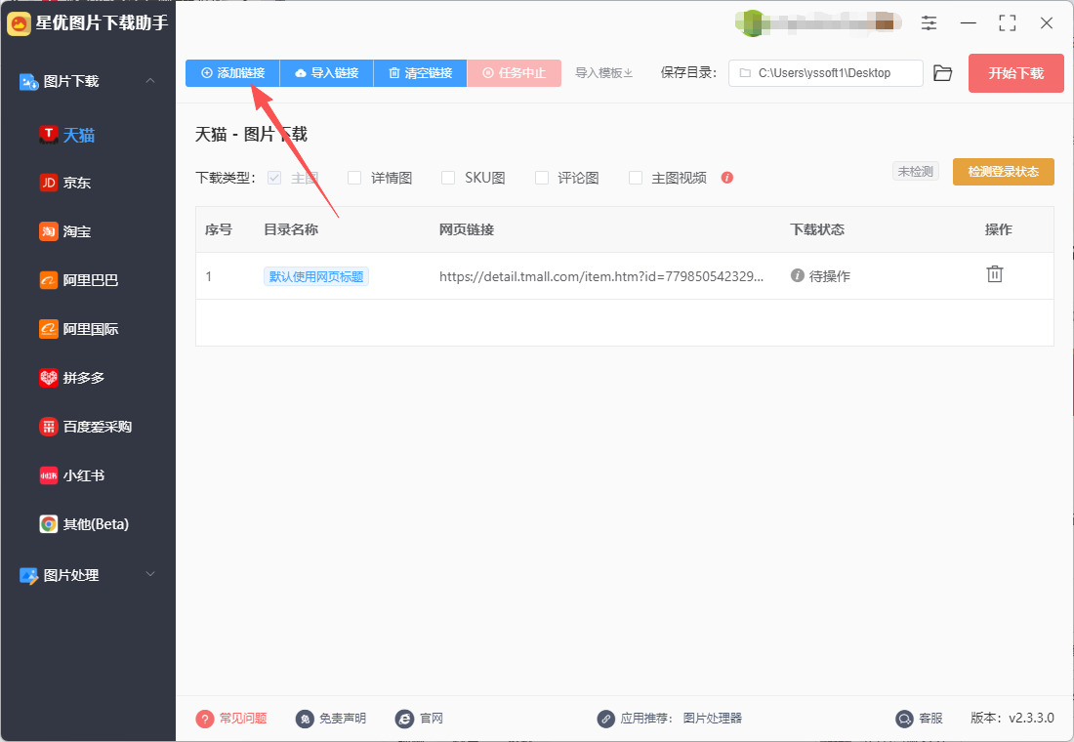Enable the 评论图 checkbox
The image size is (1074, 742).
click(x=542, y=178)
